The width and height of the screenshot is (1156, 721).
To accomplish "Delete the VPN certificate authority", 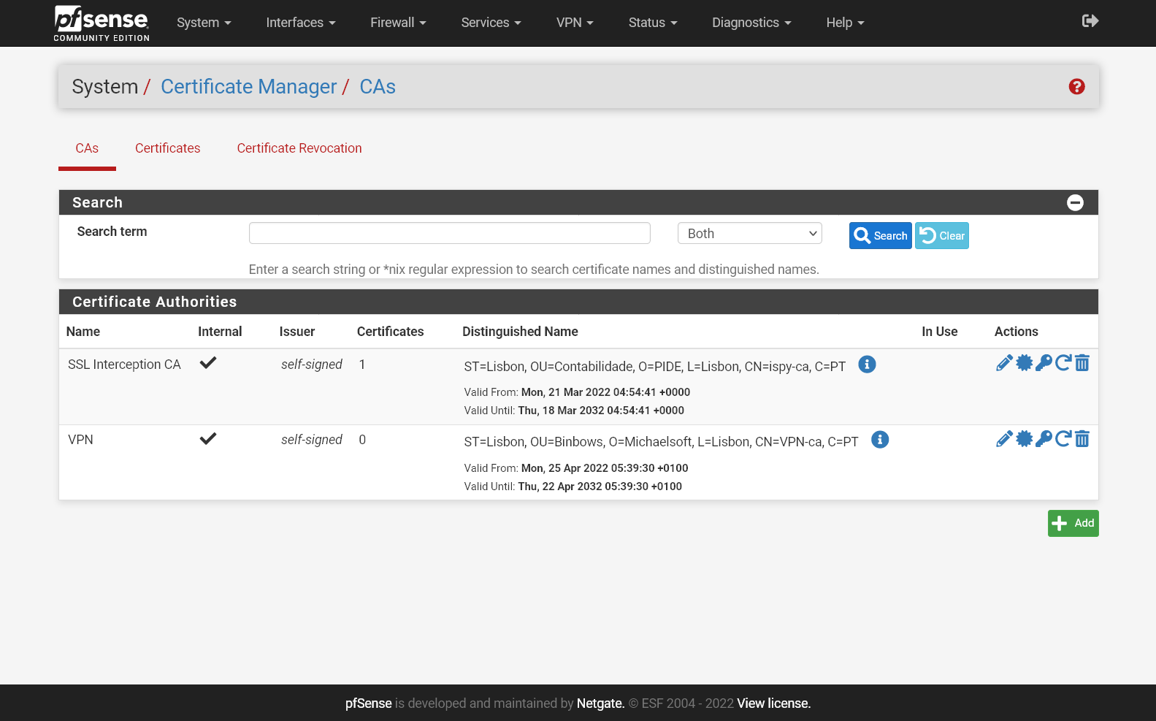I will 1082,439.
